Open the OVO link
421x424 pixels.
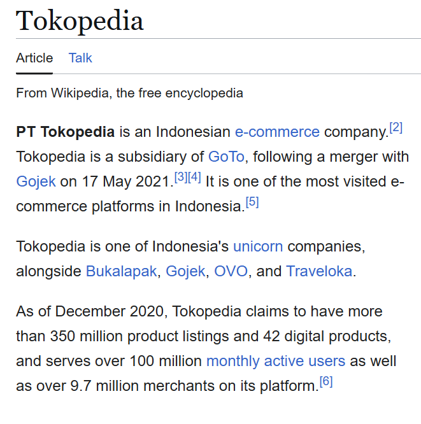tap(231, 271)
